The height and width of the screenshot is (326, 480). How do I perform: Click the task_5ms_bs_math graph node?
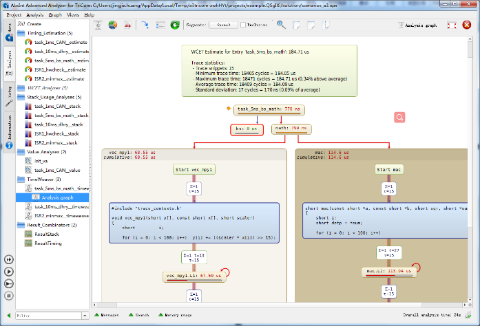(x=269, y=110)
